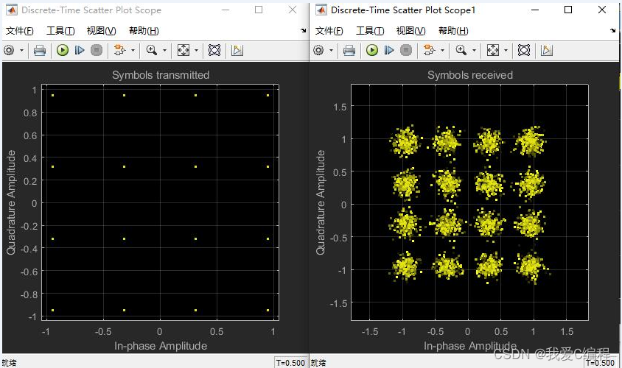Click T=0.500 status in Scatter Plot Scope window
The width and height of the screenshot is (622, 368).
click(x=291, y=363)
